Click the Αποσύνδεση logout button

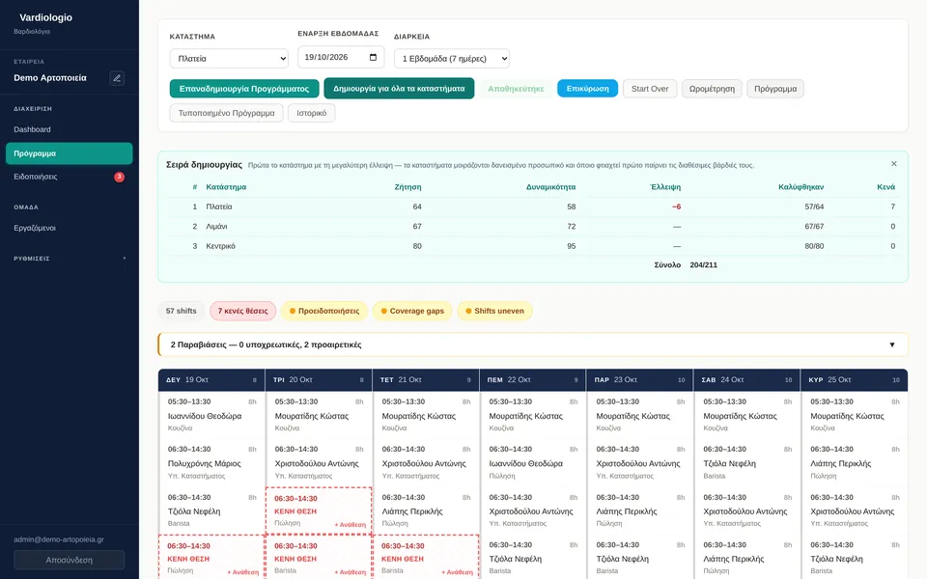tap(70, 560)
